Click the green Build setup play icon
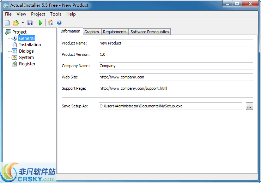The image size is (261, 183). click(41, 23)
